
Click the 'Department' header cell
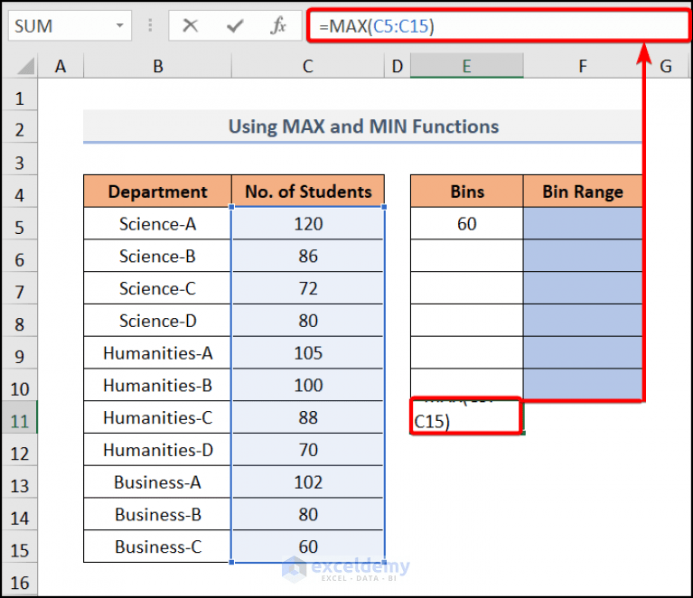(158, 192)
